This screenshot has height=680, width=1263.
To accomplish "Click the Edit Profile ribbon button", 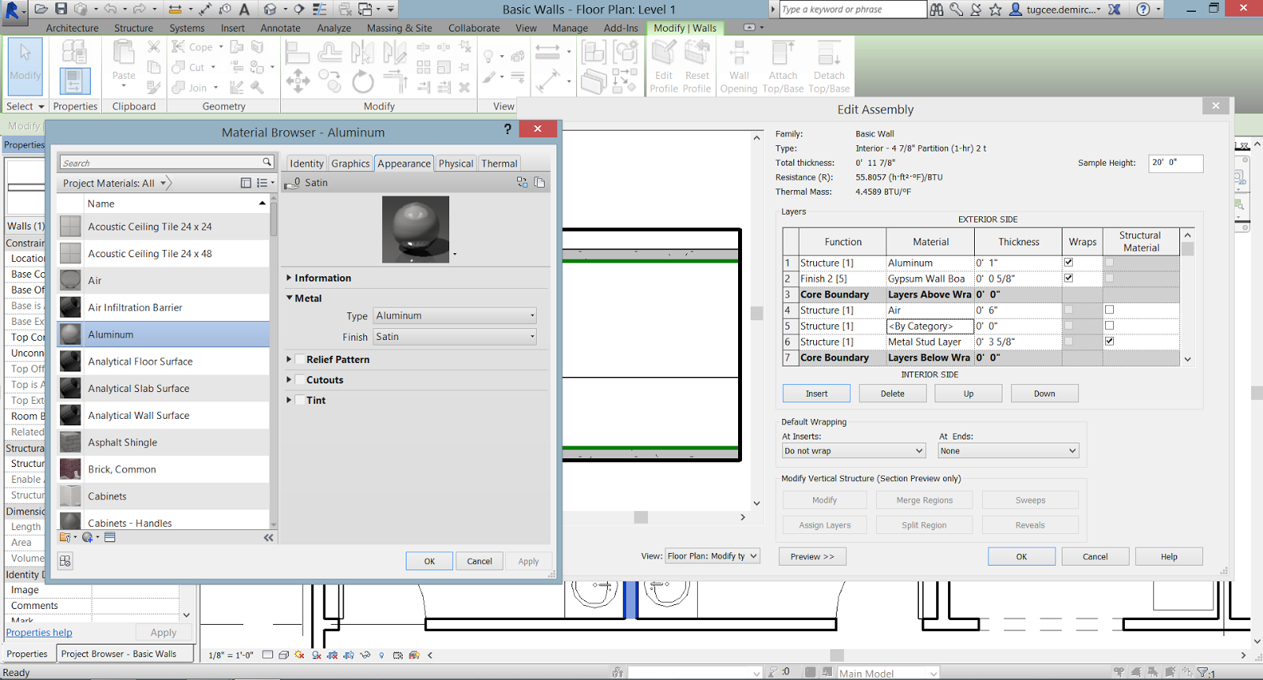I will 664,66.
